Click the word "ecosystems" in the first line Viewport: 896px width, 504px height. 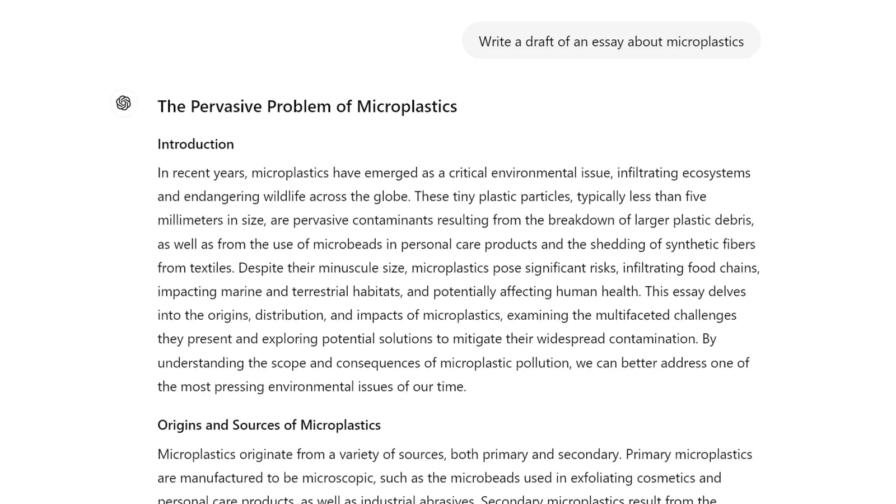[716, 173]
